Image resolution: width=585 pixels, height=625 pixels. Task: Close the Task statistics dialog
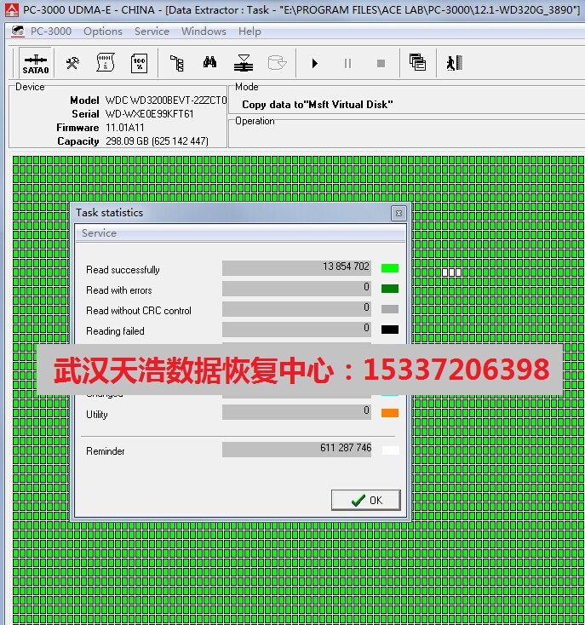tap(398, 213)
